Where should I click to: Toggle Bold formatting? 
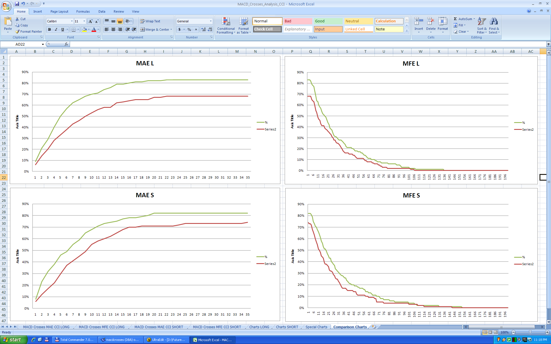[49, 29]
